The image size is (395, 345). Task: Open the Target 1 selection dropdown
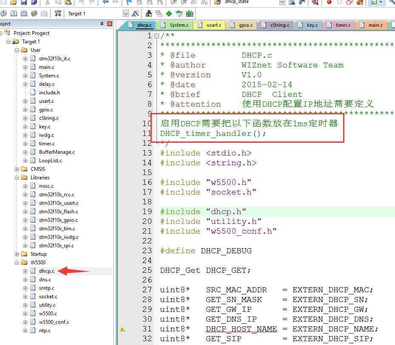coord(126,13)
